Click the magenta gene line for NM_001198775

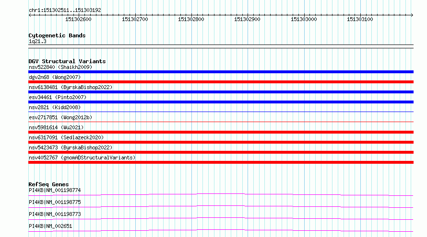(221, 206)
